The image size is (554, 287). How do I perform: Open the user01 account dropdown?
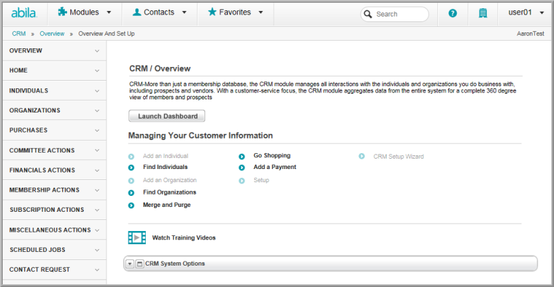(x=526, y=12)
